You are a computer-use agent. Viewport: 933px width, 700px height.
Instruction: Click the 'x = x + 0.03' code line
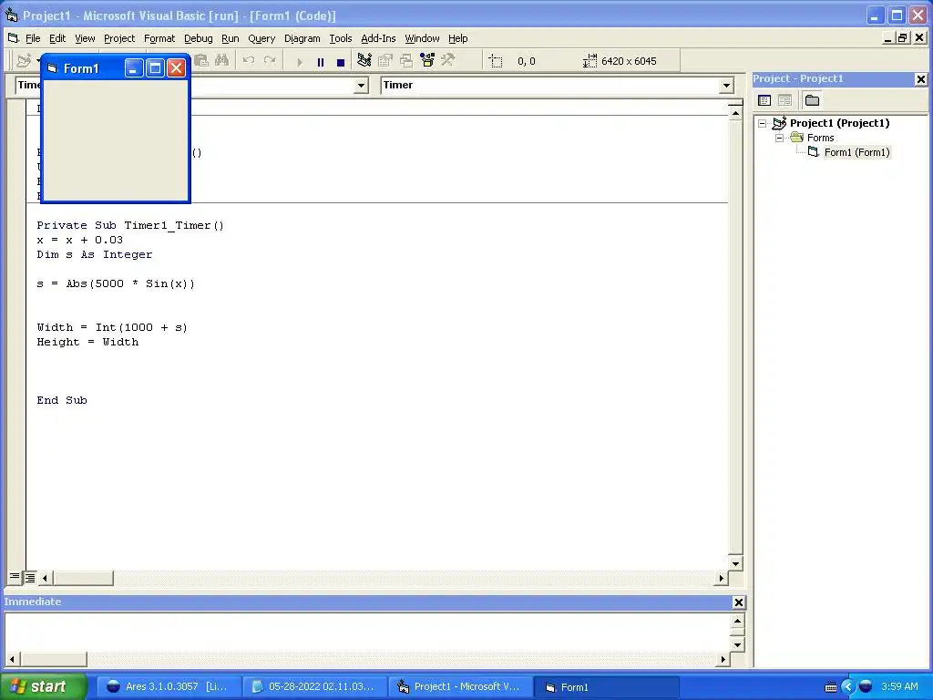click(80, 240)
